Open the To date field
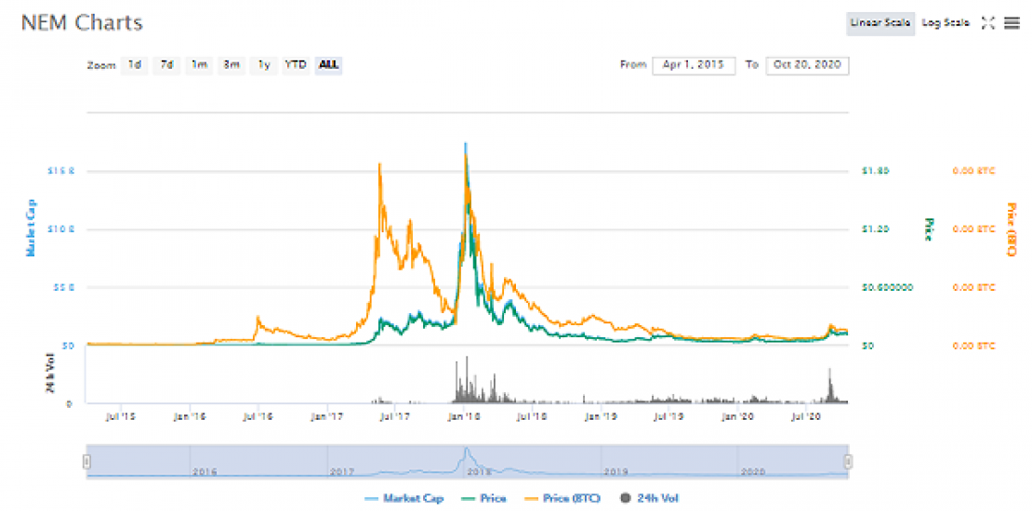This screenshot has width=1032, height=511. [x=807, y=65]
